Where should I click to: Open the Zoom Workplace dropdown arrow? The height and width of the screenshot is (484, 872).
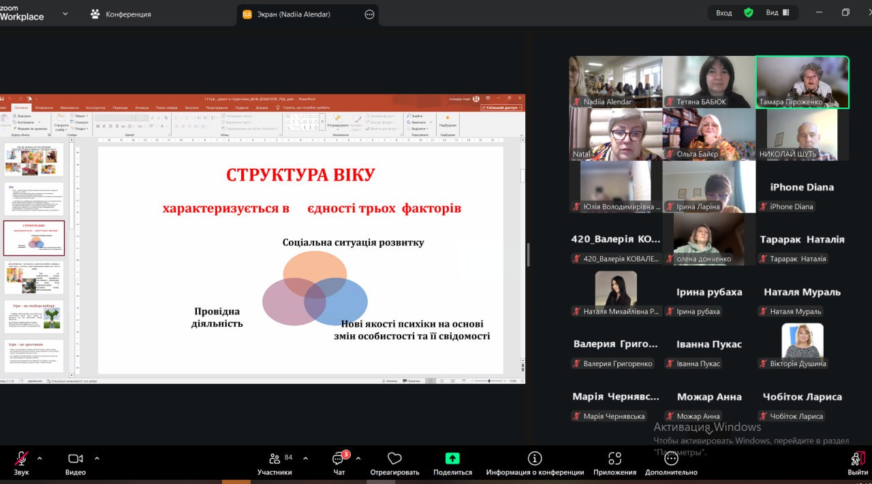65,14
